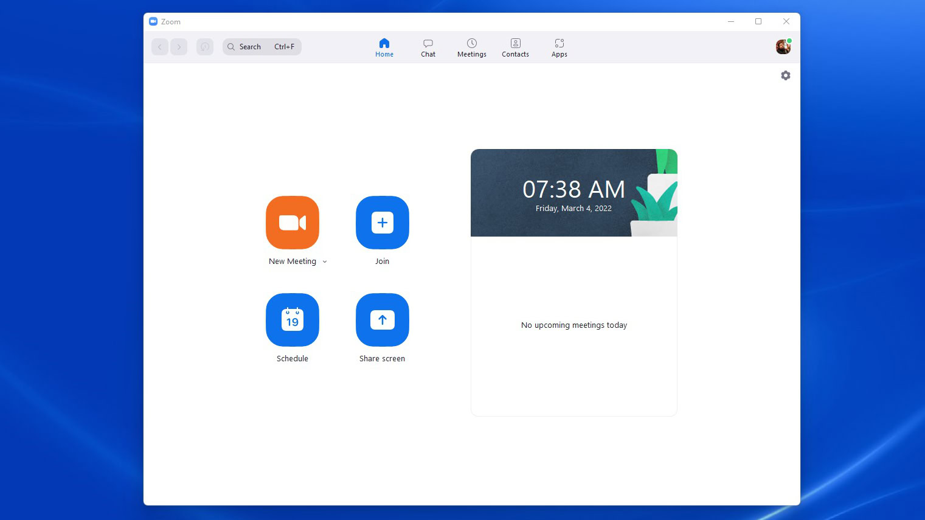Click the Zoom logo in the title bar
The width and height of the screenshot is (925, 520).
[153, 21]
